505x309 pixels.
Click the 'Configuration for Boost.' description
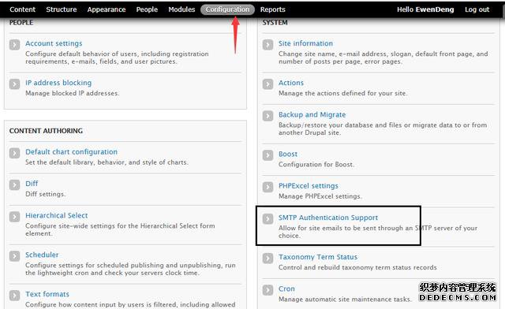316,164
